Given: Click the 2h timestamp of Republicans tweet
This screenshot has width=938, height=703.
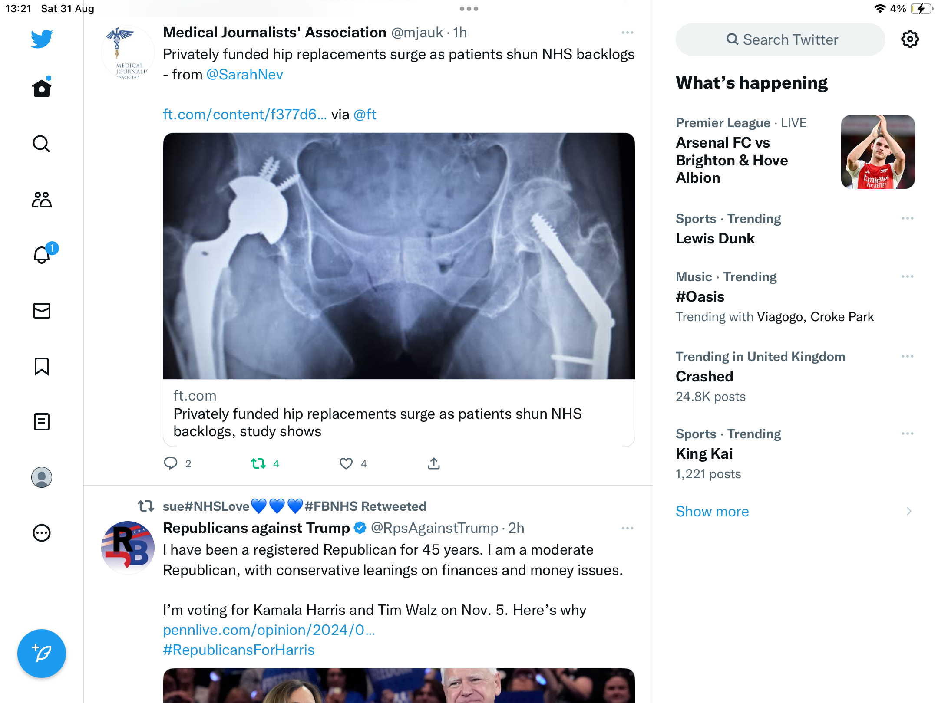Looking at the screenshot, I should (x=516, y=528).
